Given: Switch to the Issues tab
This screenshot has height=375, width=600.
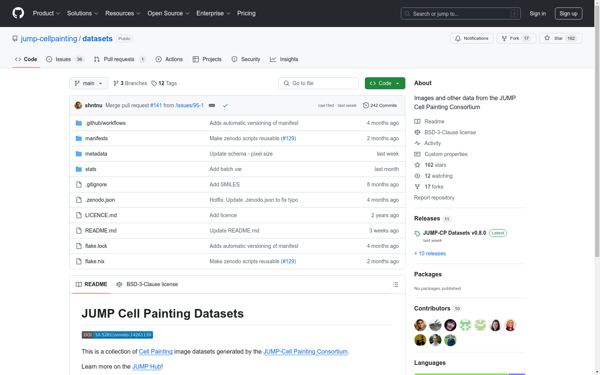Looking at the screenshot, I should pos(63,59).
